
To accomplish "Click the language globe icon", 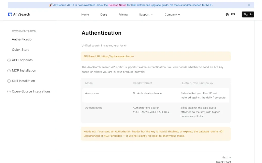I will pos(227,15).
